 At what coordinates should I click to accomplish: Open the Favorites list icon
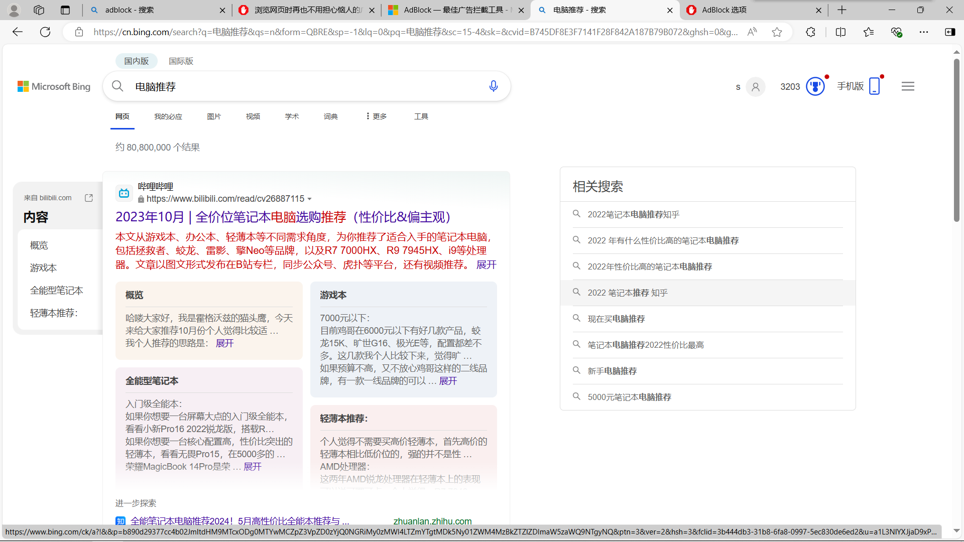click(x=869, y=32)
